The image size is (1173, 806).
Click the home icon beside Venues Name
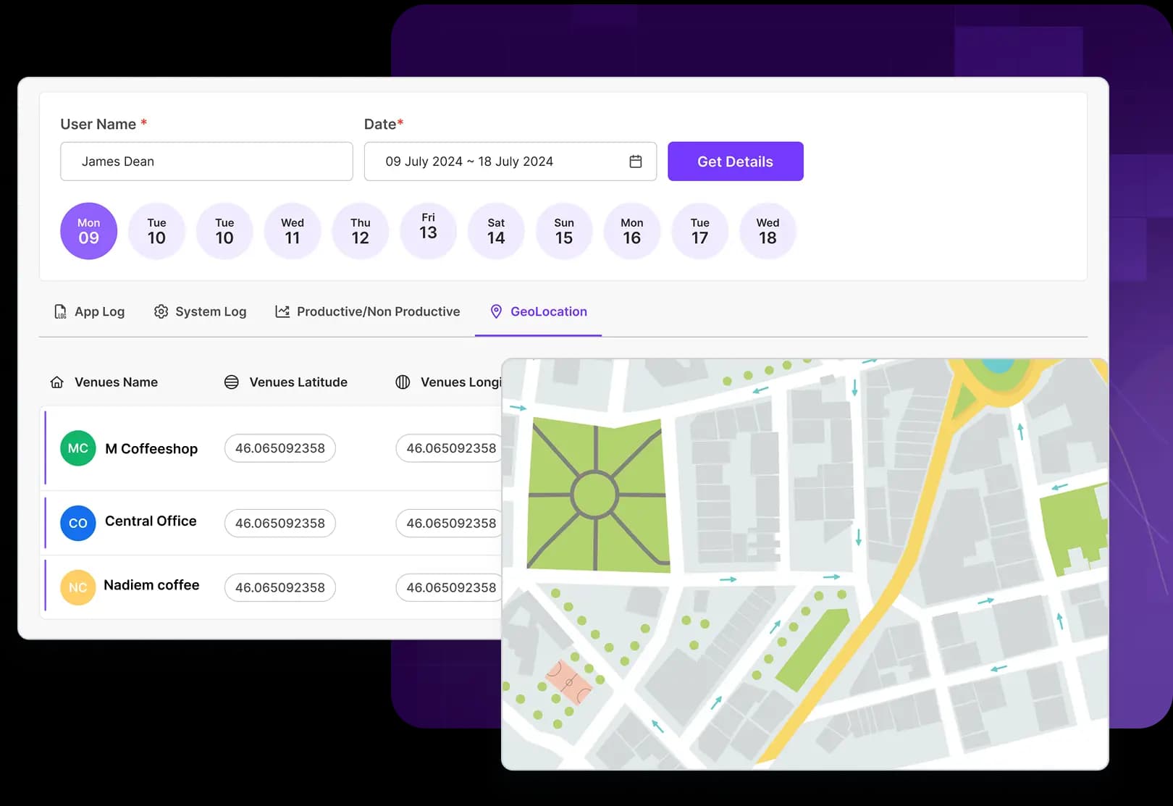(57, 382)
